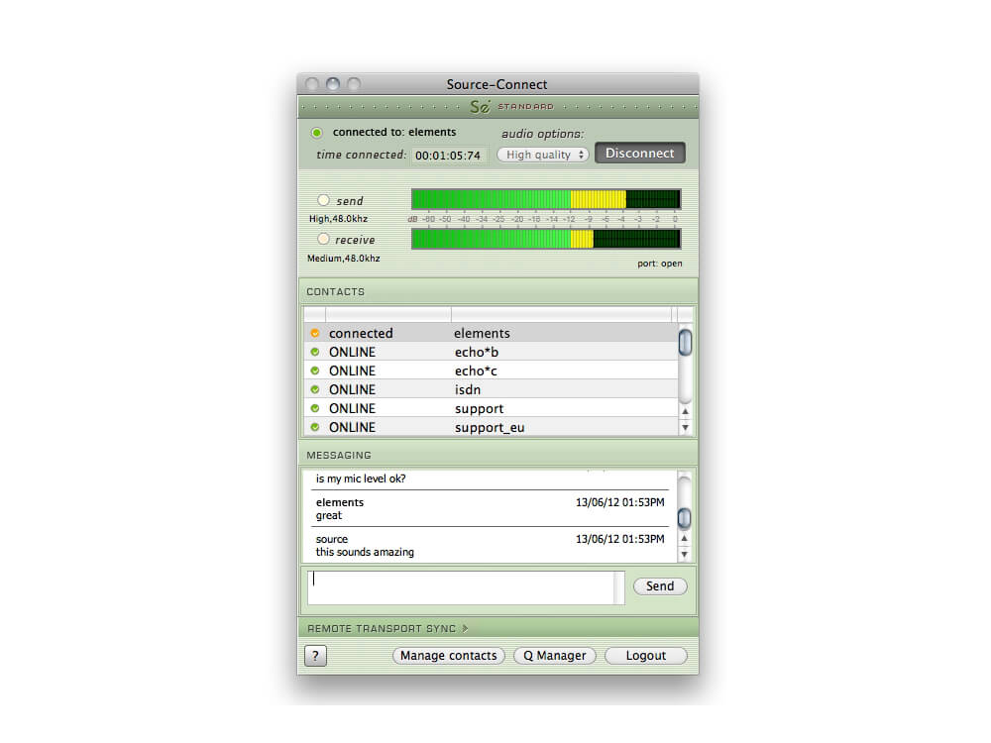The image size is (991, 743).
Task: Open Manage contacts
Action: 449,656
